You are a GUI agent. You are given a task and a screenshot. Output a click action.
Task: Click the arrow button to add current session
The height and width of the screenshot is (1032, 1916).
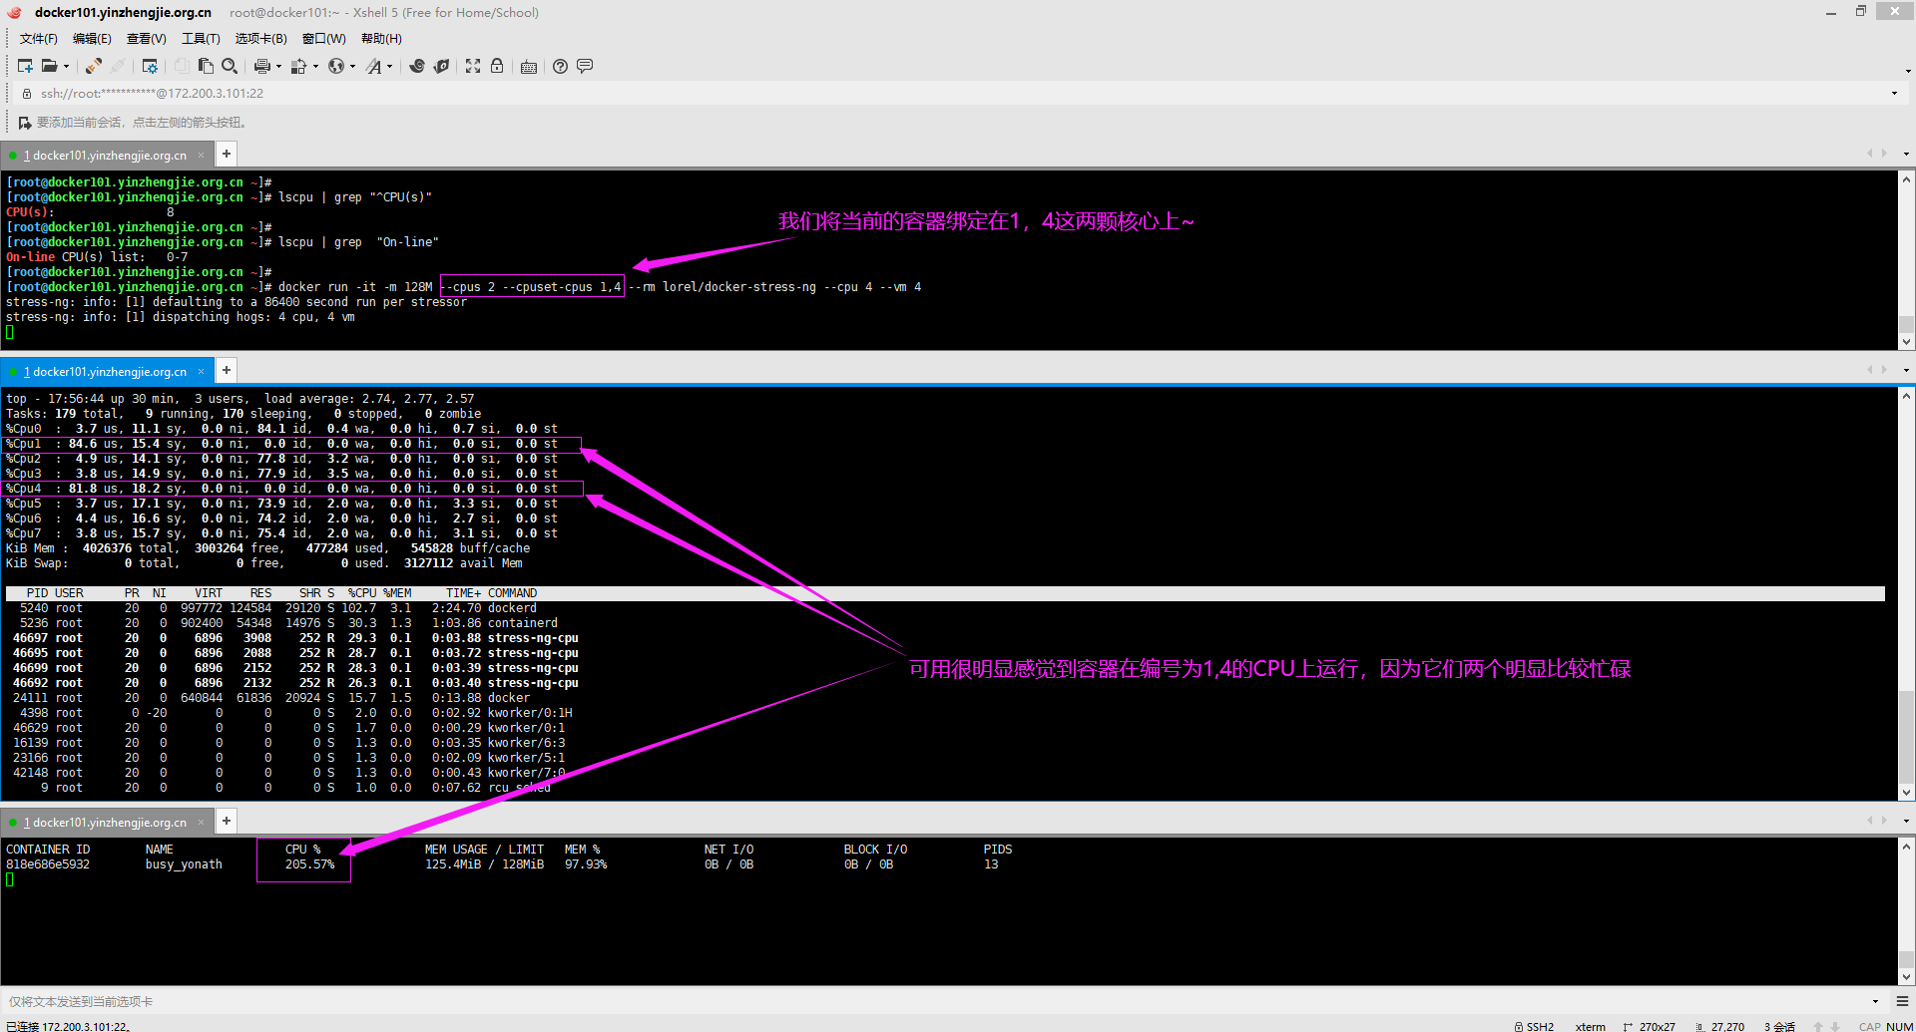coord(24,122)
